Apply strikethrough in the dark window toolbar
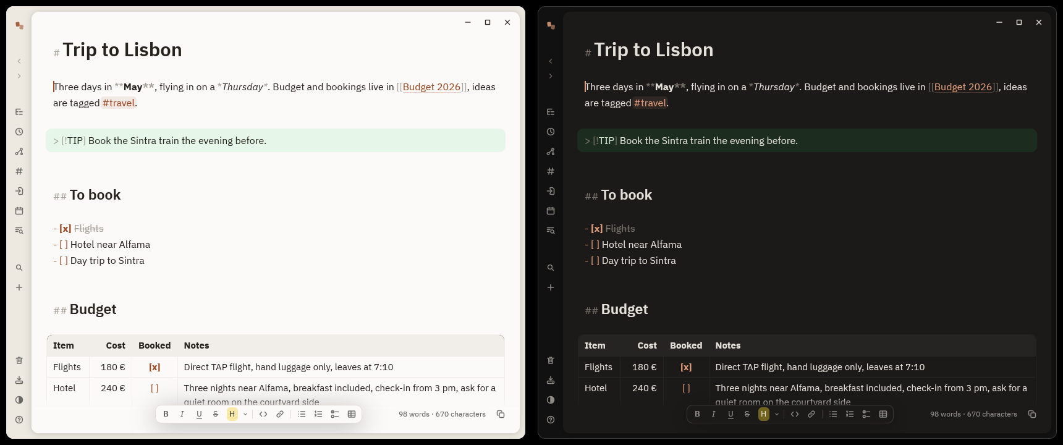1063x445 pixels. (747, 414)
